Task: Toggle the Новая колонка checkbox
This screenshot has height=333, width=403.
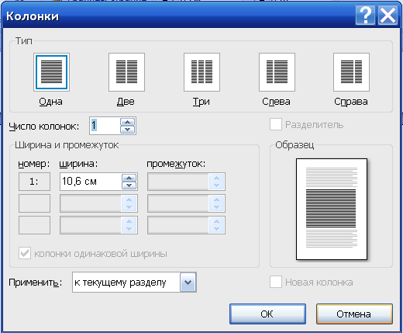Action: coord(276,282)
